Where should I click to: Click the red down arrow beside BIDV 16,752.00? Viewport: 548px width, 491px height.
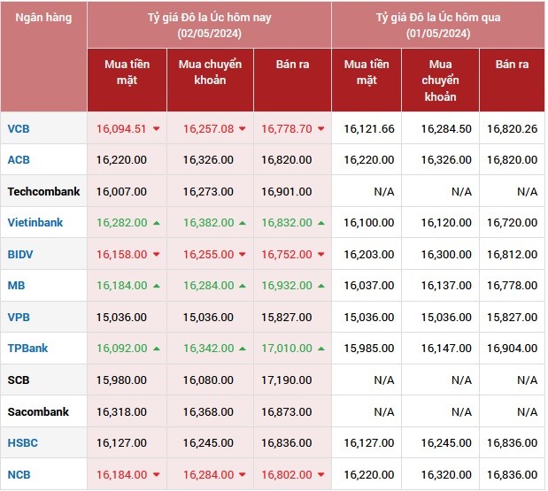321,255
